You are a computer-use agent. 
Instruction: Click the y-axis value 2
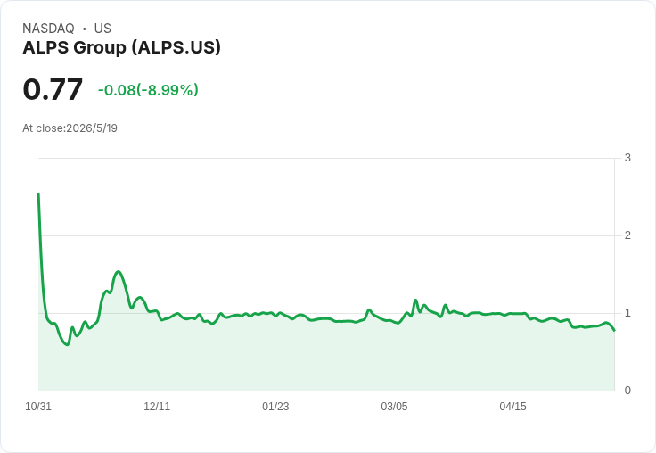pyautogui.click(x=627, y=235)
